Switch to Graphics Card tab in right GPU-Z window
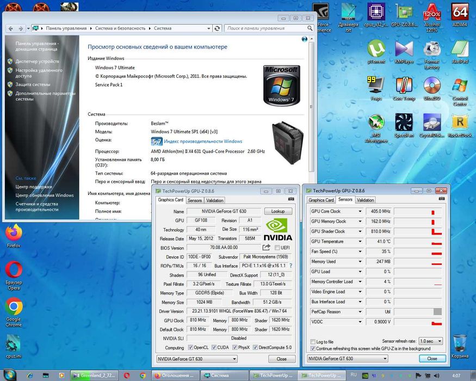 pyautogui.click(x=321, y=200)
